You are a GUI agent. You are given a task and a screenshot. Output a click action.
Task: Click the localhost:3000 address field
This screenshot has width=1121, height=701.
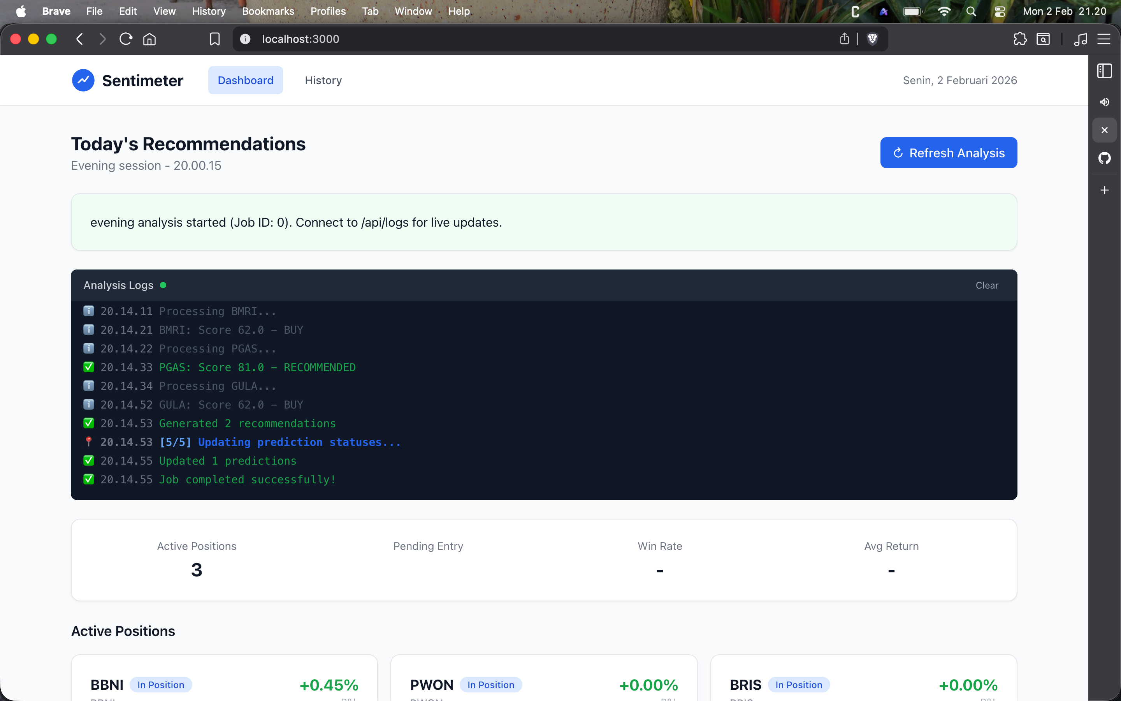[537, 39]
